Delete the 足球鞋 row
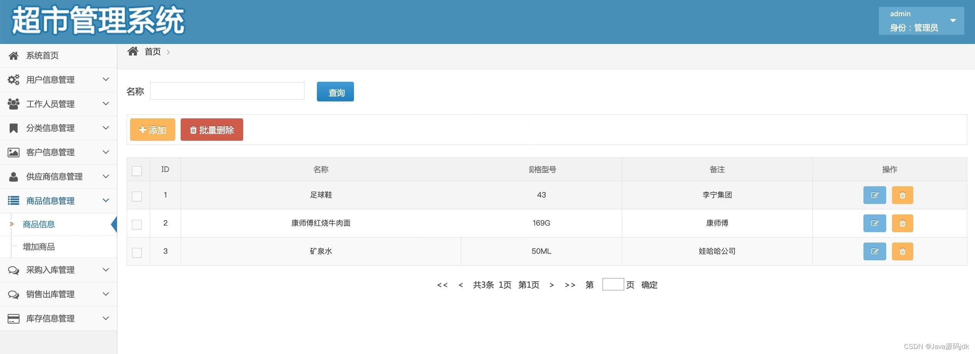 (x=902, y=195)
